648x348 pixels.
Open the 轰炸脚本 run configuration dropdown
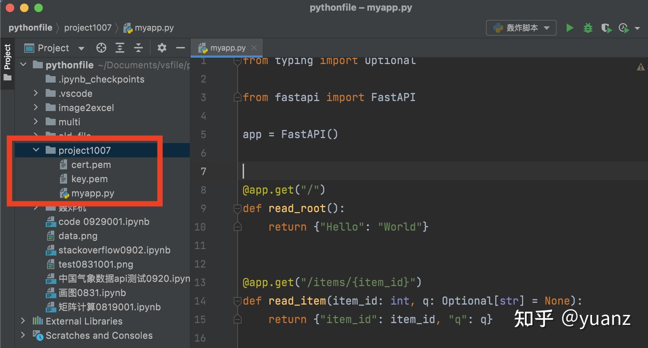pyautogui.click(x=547, y=28)
